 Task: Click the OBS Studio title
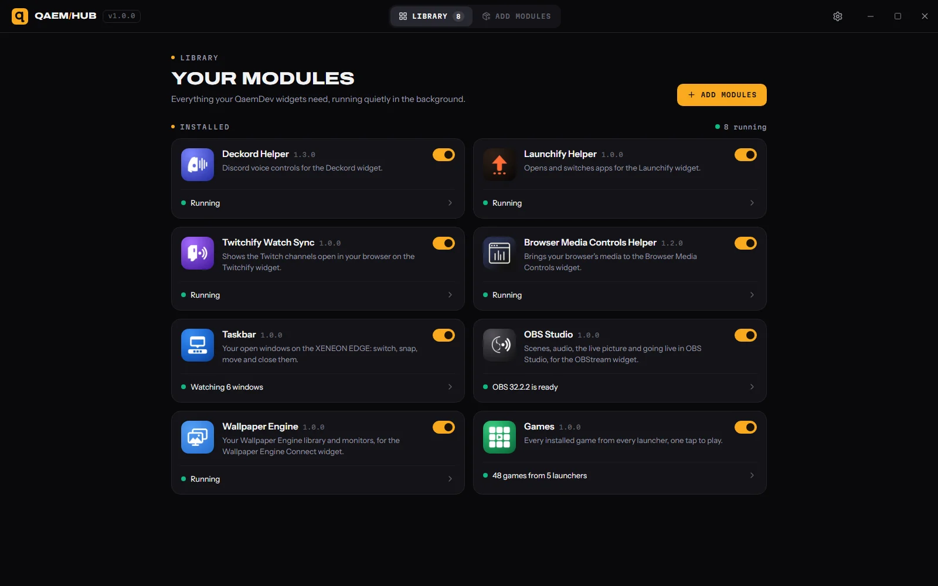coord(549,335)
